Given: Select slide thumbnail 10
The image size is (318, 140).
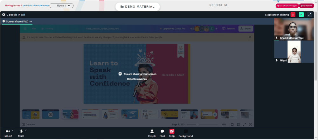Looking at the screenshot, I should (x=209, y=114).
